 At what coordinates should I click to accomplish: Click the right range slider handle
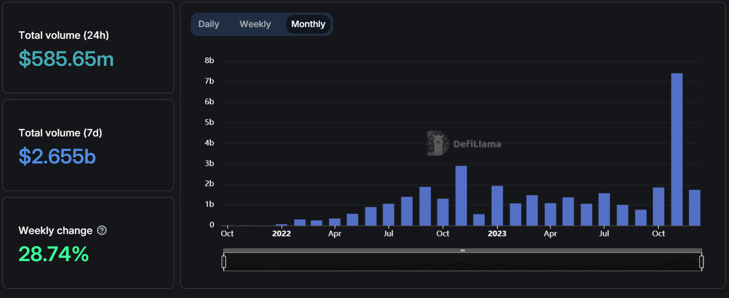[701, 261]
